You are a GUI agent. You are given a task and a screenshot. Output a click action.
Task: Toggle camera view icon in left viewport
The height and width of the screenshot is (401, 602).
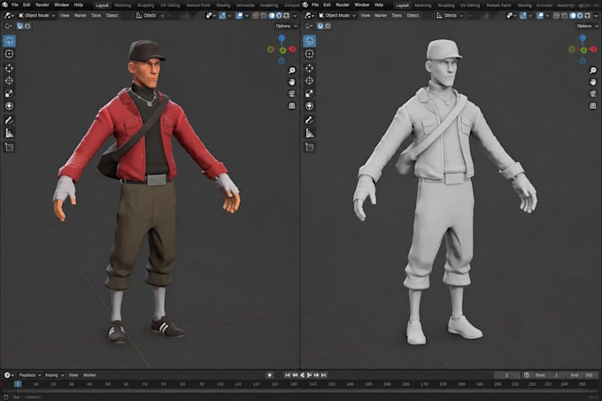click(292, 94)
